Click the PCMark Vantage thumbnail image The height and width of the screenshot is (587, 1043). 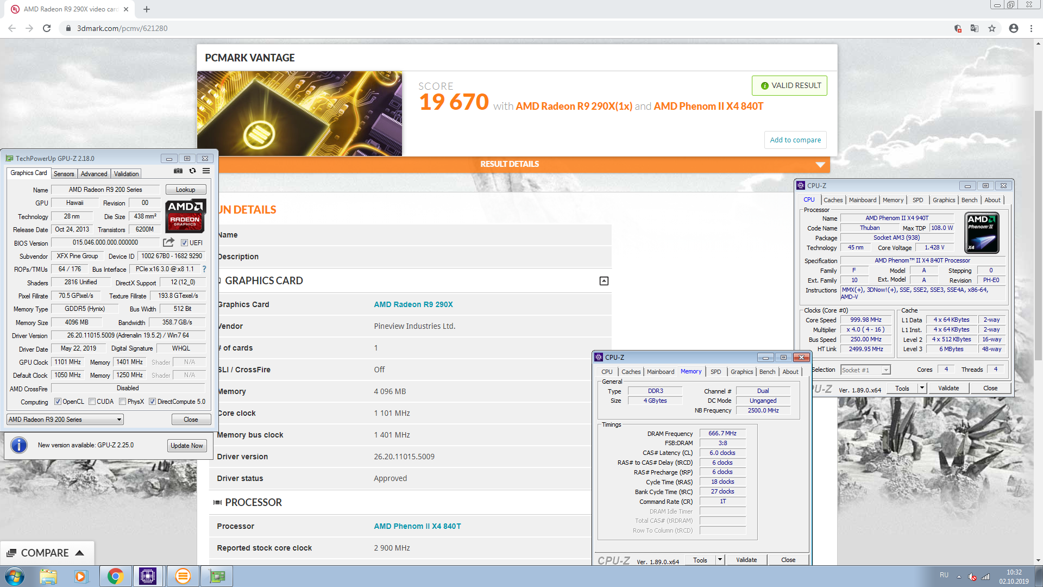click(299, 114)
